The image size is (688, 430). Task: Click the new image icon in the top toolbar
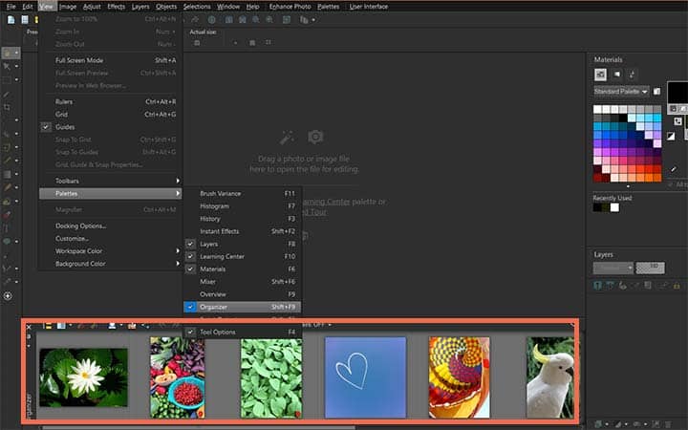tap(11, 20)
